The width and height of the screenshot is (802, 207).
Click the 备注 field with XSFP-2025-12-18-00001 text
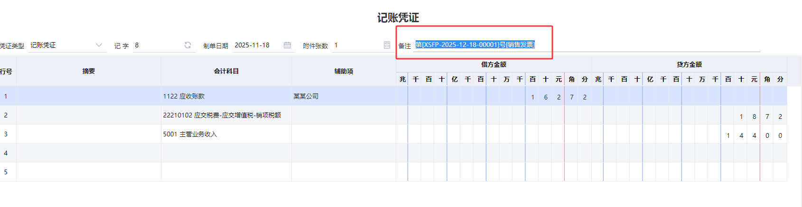pyautogui.click(x=587, y=45)
